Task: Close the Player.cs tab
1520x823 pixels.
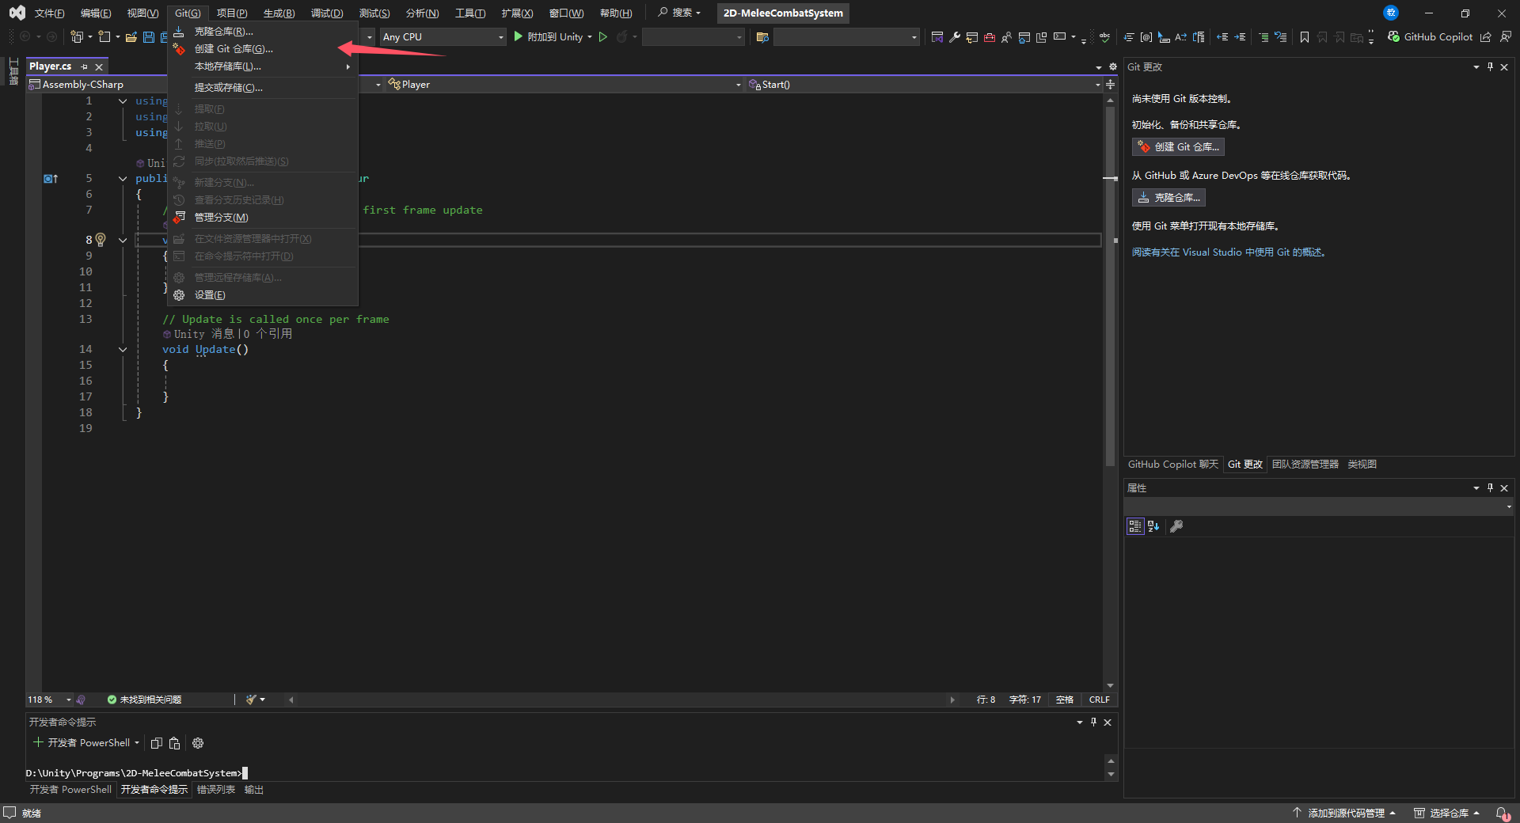Action: (99, 67)
